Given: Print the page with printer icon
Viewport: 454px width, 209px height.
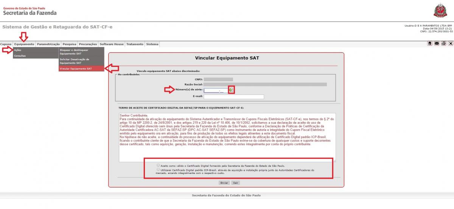Looking at the screenshot, I should (x=444, y=44).
